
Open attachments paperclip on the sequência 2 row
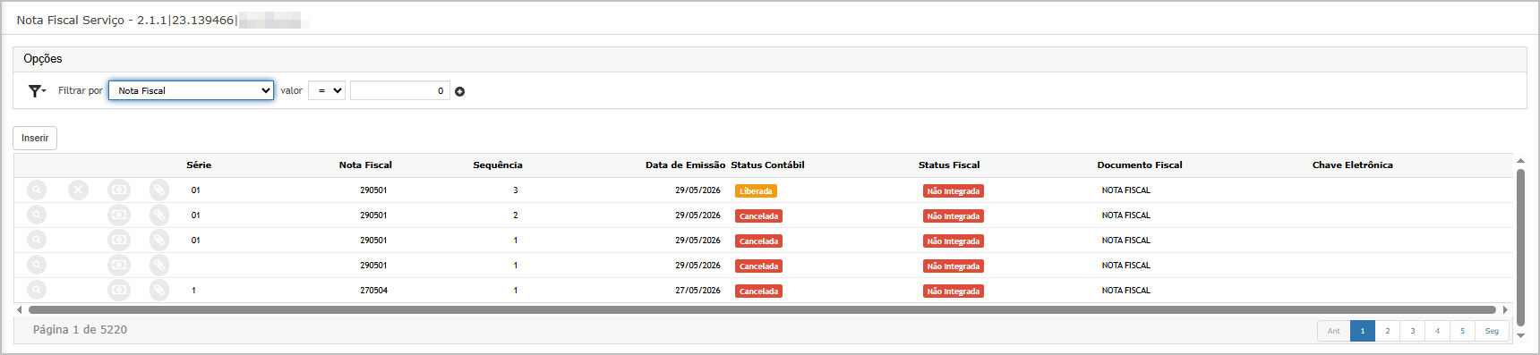click(159, 216)
